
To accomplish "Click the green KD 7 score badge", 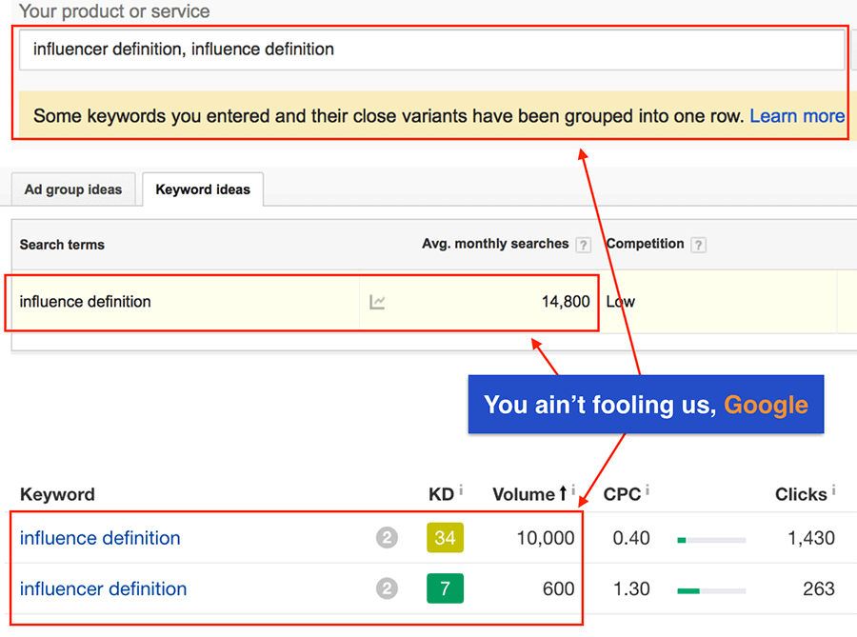I will click(x=445, y=588).
